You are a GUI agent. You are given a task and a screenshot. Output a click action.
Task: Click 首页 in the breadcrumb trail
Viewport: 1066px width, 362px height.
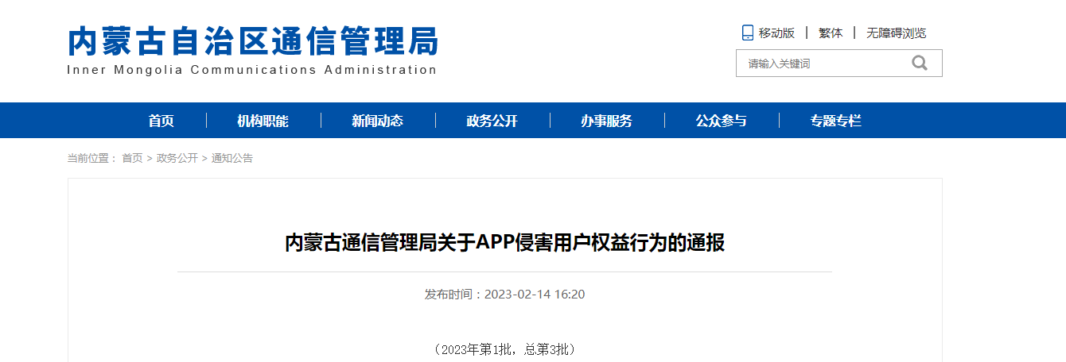pos(132,158)
